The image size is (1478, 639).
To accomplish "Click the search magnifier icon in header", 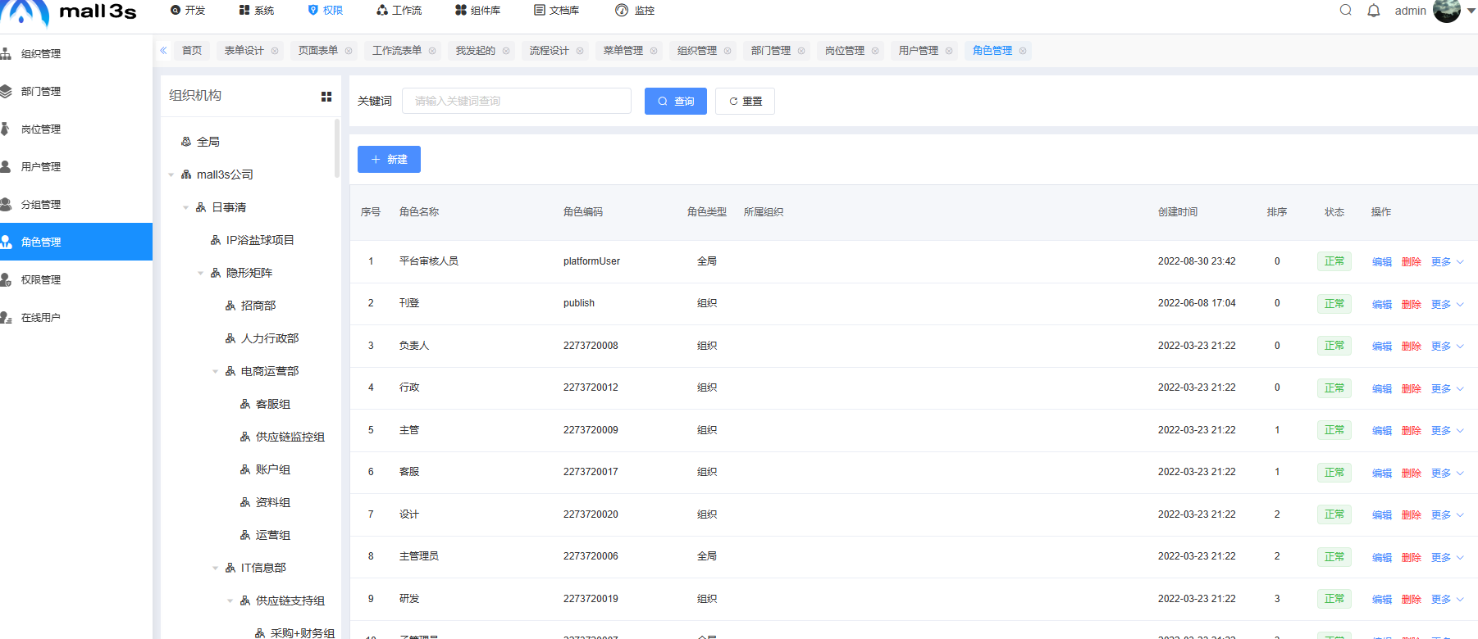I will coord(1346,10).
